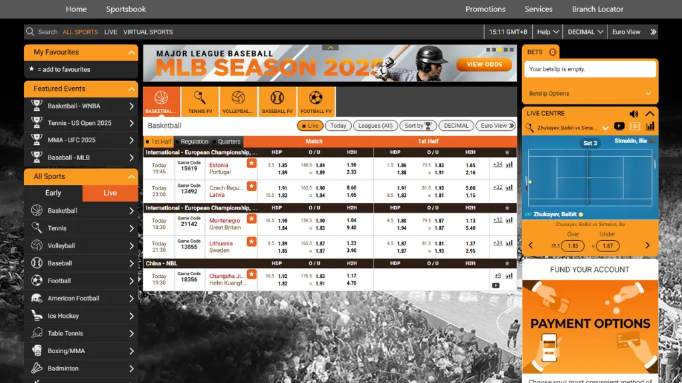
Task: Switch to the Regulation tab
Action: pyautogui.click(x=192, y=142)
